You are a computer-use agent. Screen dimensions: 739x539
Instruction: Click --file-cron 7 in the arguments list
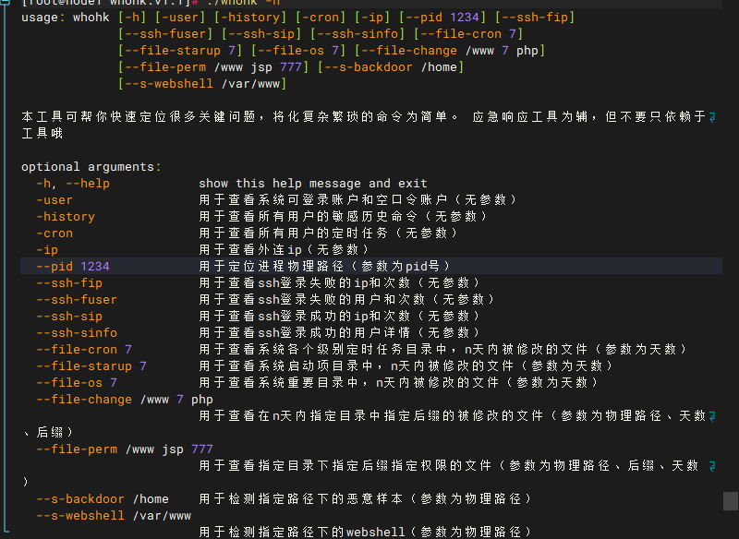pos(84,350)
